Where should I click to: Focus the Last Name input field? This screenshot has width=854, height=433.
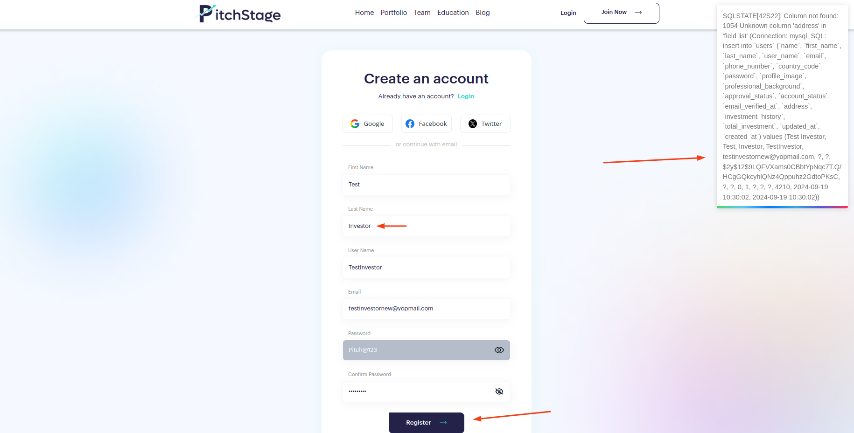427,226
